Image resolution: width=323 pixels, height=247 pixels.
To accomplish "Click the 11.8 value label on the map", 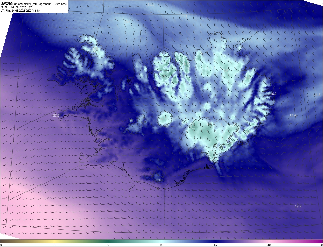I will point(317,95).
